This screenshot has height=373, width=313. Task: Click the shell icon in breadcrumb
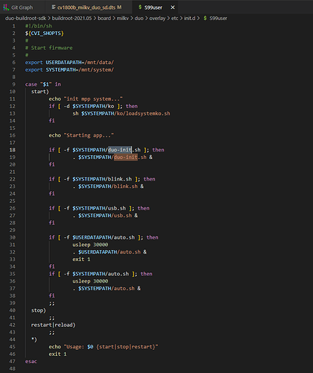tap(205, 18)
